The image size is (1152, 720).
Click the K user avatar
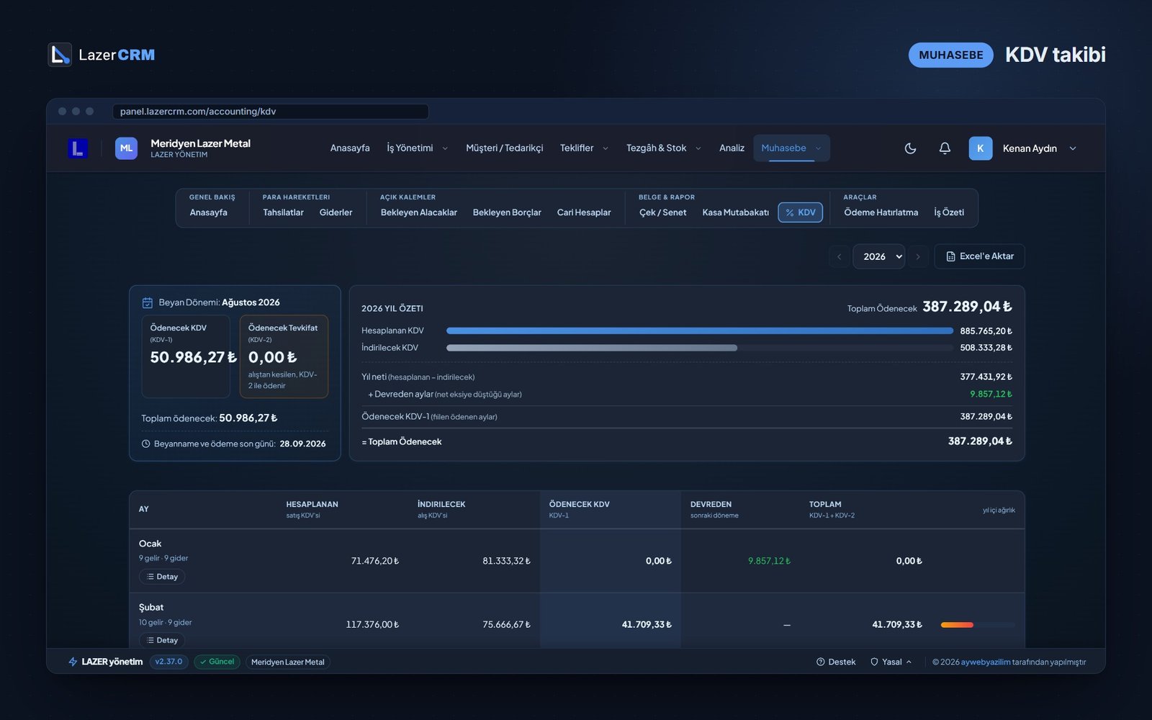coord(980,148)
